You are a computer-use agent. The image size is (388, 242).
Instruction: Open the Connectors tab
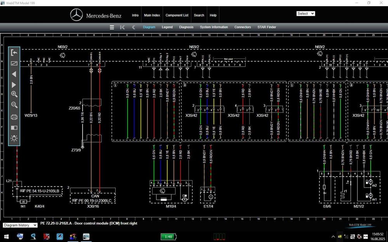coord(242,27)
